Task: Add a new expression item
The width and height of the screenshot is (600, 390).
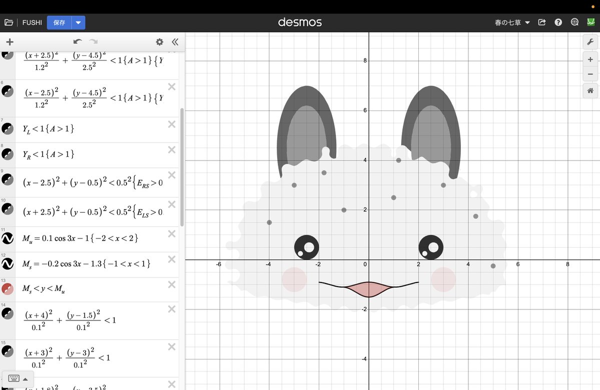Action: [10, 41]
